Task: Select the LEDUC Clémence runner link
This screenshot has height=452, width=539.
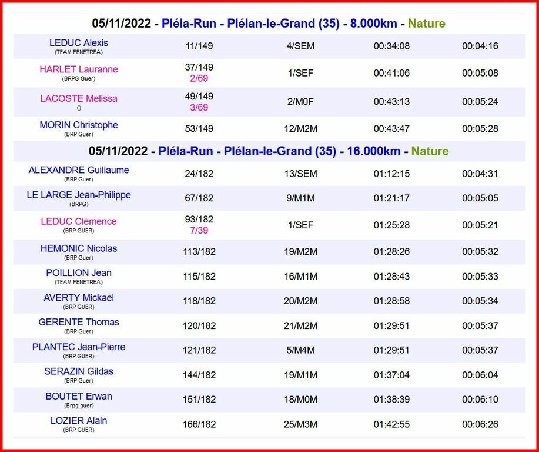Action: tap(79, 221)
